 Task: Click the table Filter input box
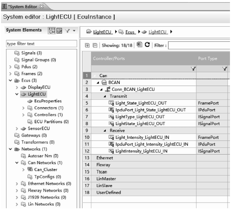point(201,44)
